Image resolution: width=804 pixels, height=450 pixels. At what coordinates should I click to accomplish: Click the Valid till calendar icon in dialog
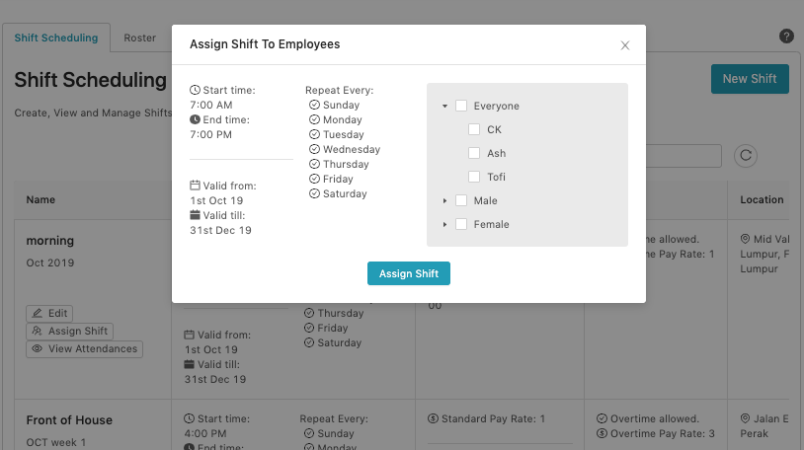(195, 215)
